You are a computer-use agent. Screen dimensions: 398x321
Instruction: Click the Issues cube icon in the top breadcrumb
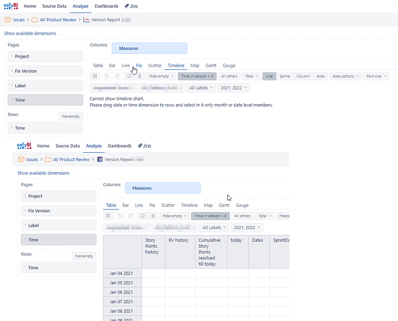(8, 19)
